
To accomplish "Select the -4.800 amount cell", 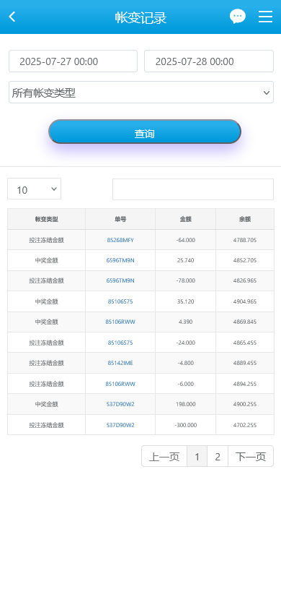I will [186, 363].
